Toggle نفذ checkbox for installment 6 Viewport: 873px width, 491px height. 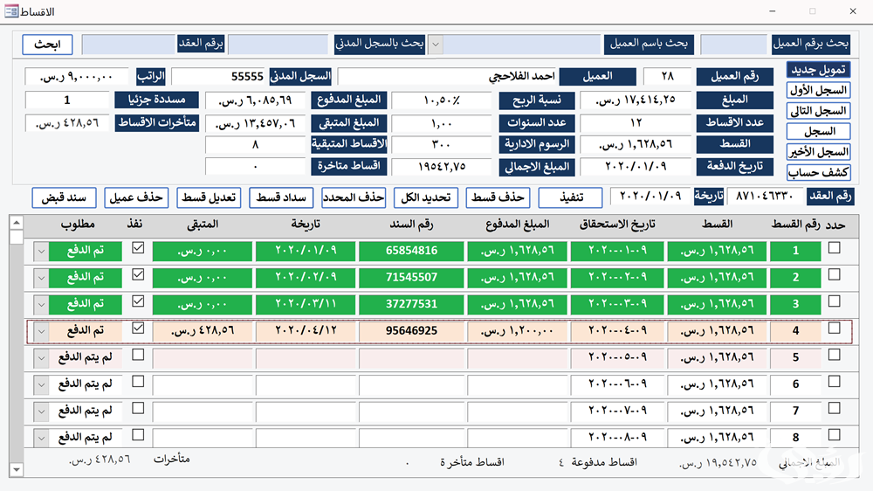(x=138, y=382)
